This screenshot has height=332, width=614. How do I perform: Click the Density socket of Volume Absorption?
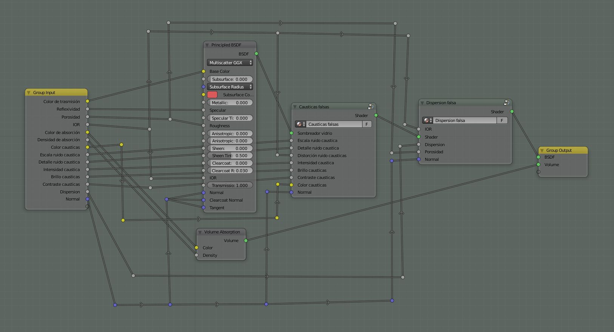tap(196, 255)
